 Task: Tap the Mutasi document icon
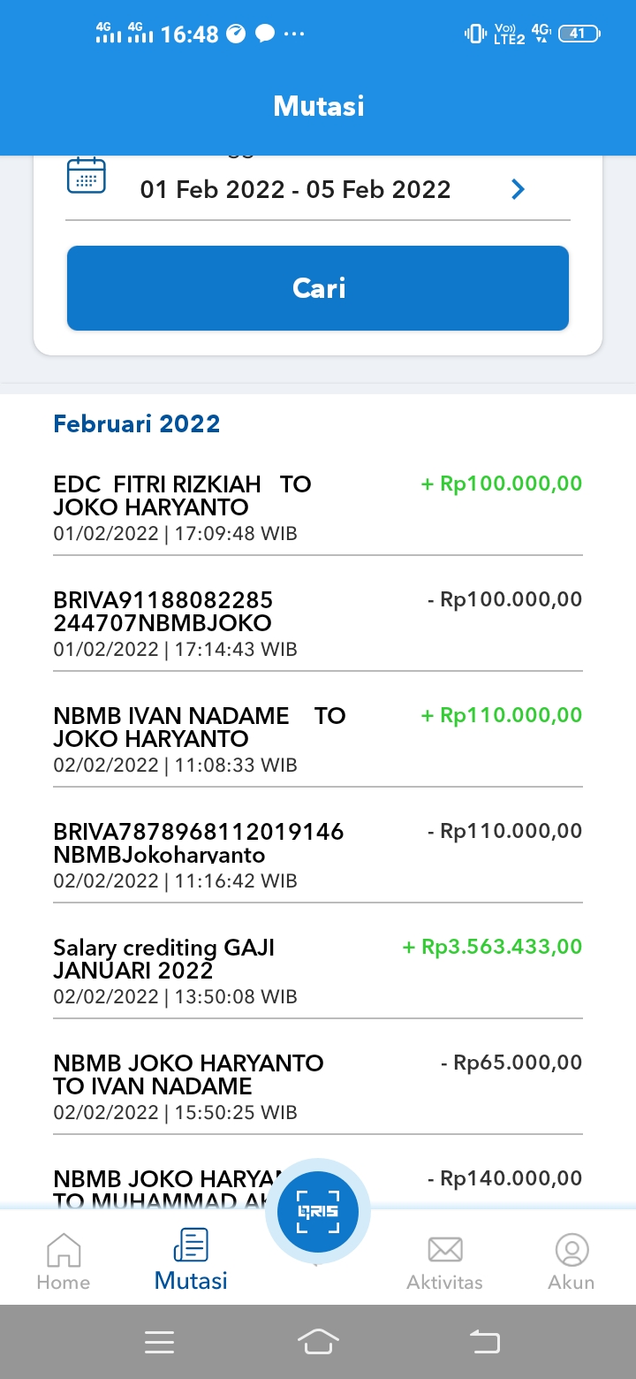click(191, 1245)
